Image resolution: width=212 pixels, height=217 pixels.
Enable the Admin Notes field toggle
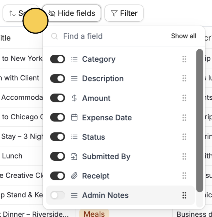(x=58, y=195)
